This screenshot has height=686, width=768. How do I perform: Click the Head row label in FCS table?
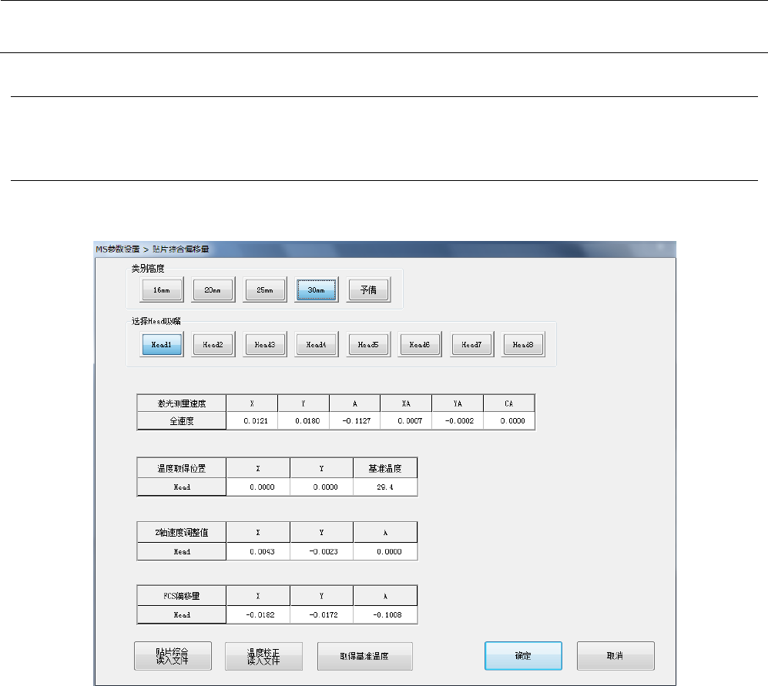[182, 614]
